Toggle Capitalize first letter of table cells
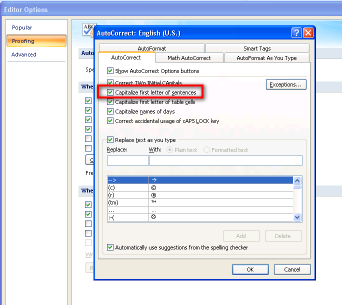 (110, 102)
